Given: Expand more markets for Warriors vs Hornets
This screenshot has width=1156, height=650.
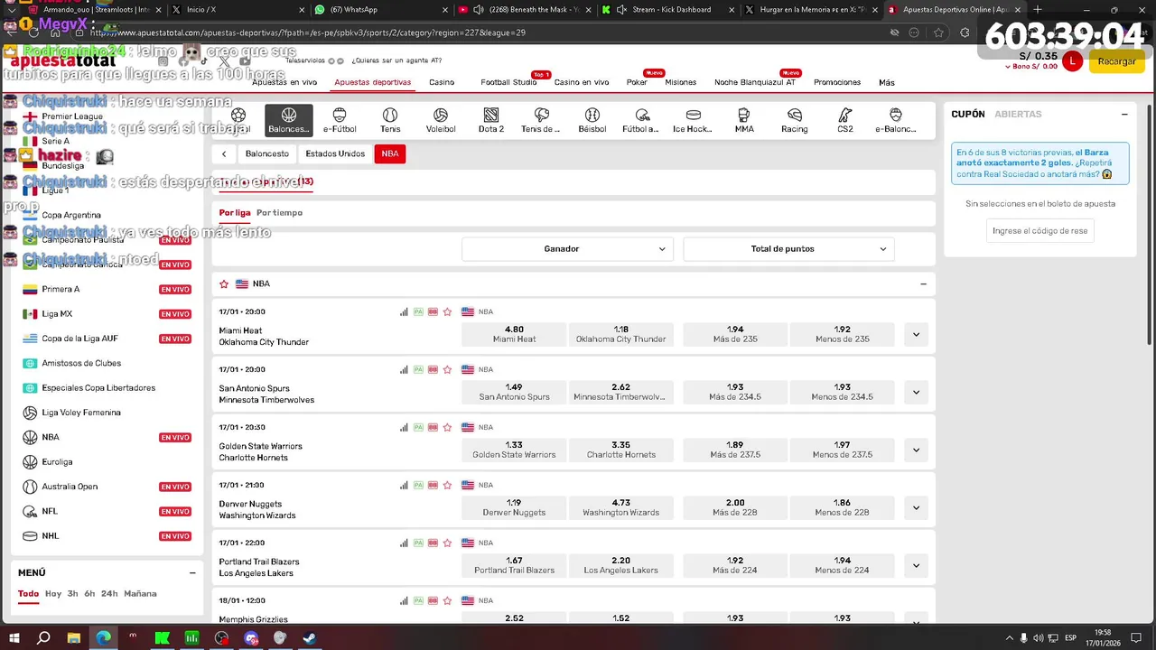Looking at the screenshot, I should (x=916, y=450).
